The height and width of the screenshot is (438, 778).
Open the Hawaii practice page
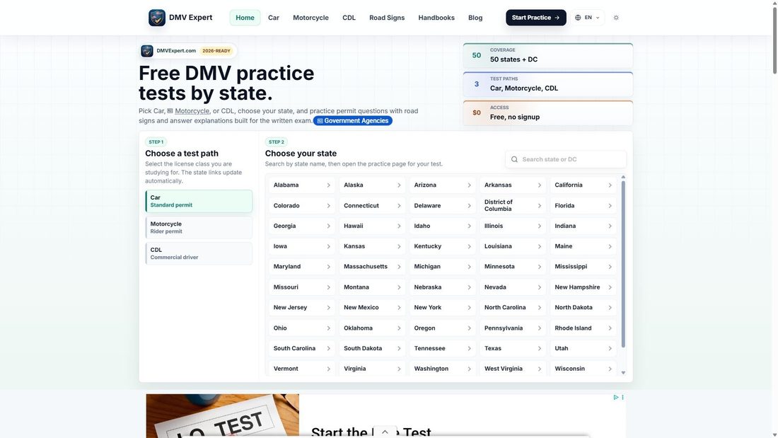[372, 226]
